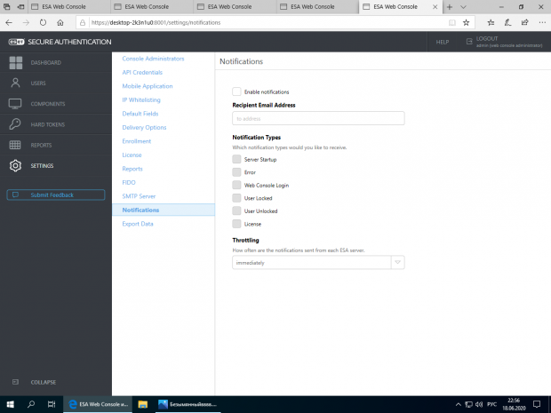Open the Dashboard grid icon

15,62
